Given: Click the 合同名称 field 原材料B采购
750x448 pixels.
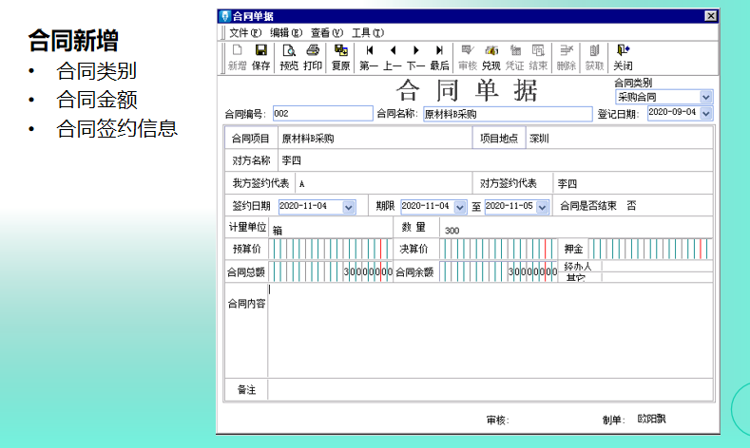Looking at the screenshot, I should [508, 114].
